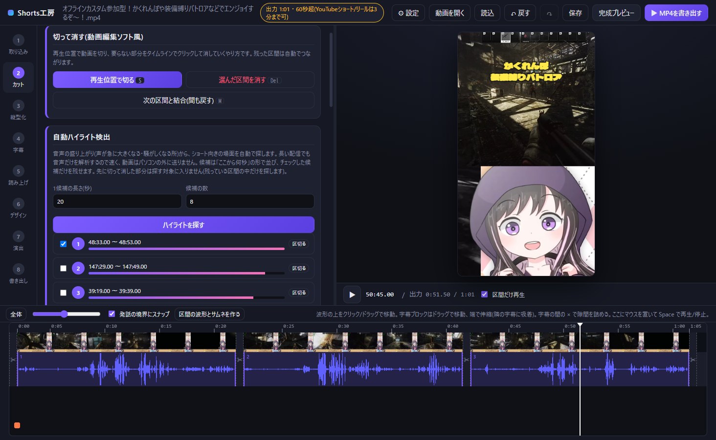Play the preview with the play button
This screenshot has width=716, height=440.
coord(352,294)
